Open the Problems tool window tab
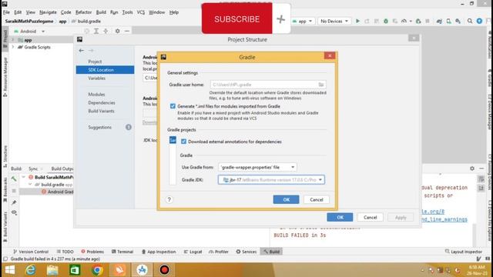 tap(92, 252)
